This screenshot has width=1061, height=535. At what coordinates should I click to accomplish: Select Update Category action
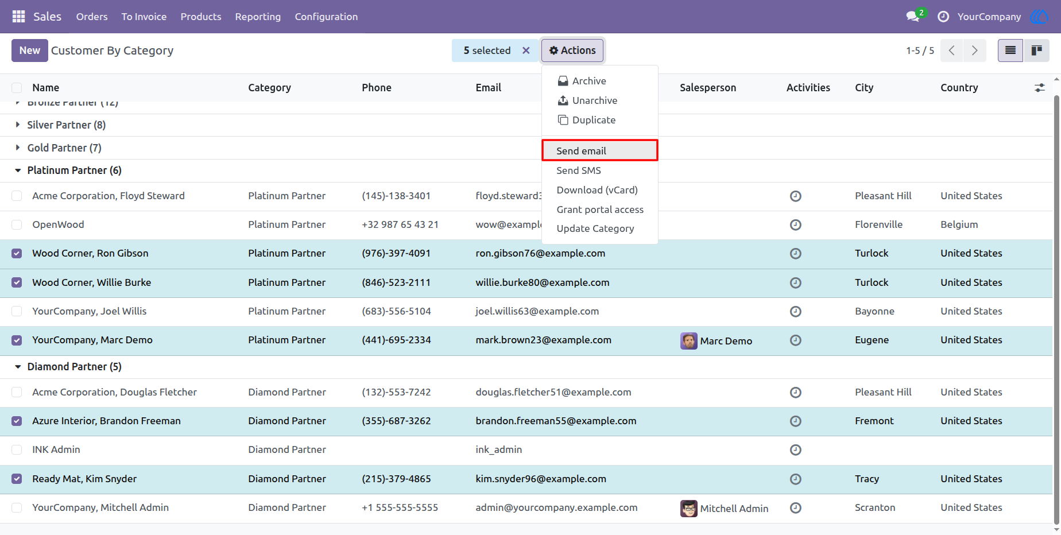600,228
